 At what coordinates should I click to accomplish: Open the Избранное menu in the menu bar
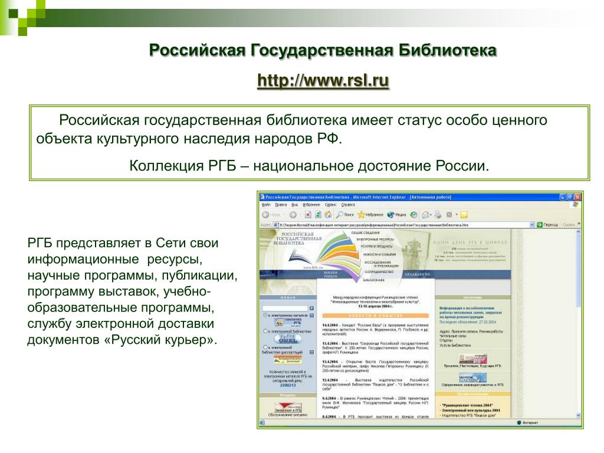[x=311, y=205]
